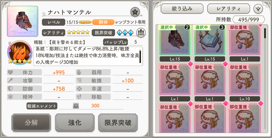Click the equipment list scrollbar thumb
The image size is (272, 138).
(x=265, y=33)
